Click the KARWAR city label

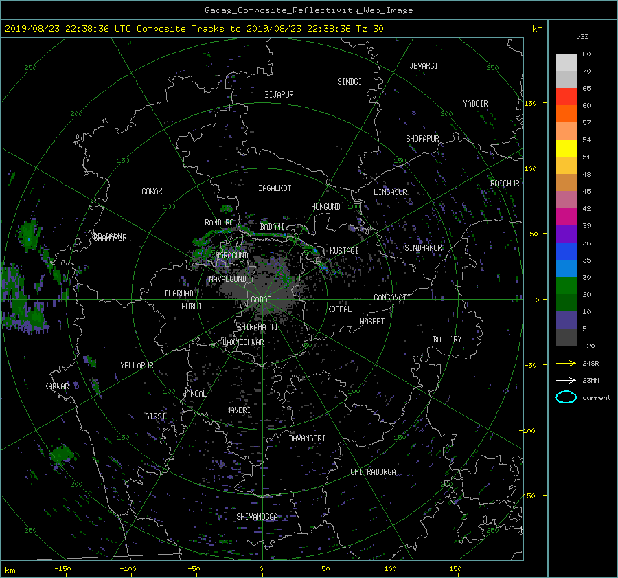click(56, 386)
